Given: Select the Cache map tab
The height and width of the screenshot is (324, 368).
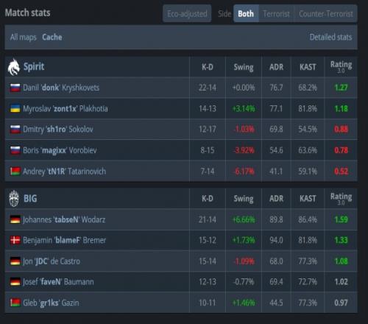Looking at the screenshot, I should [x=52, y=38].
